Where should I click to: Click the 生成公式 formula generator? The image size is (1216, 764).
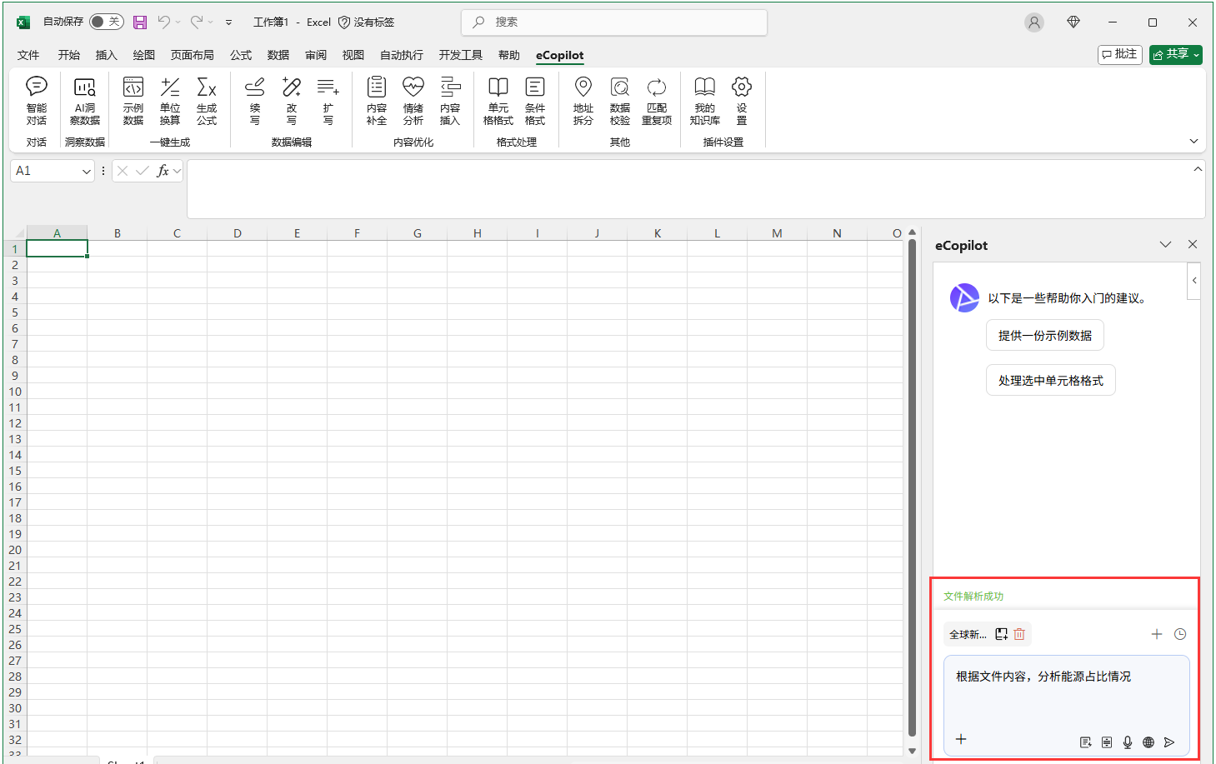click(207, 100)
